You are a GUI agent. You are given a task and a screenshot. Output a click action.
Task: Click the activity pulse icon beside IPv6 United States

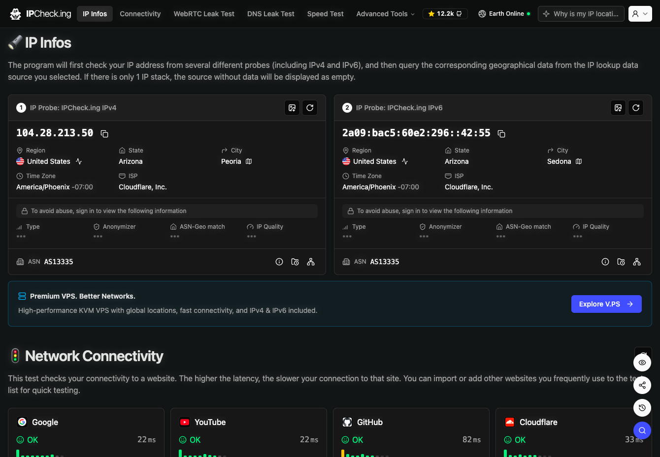click(x=405, y=161)
